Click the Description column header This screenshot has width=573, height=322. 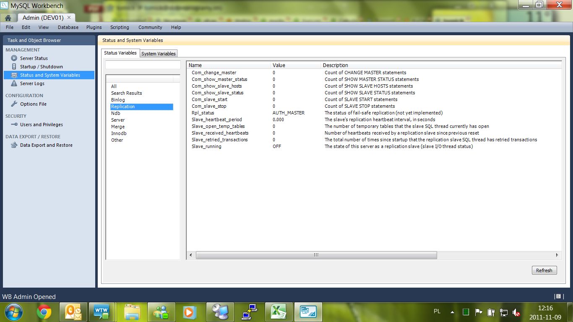coord(441,65)
